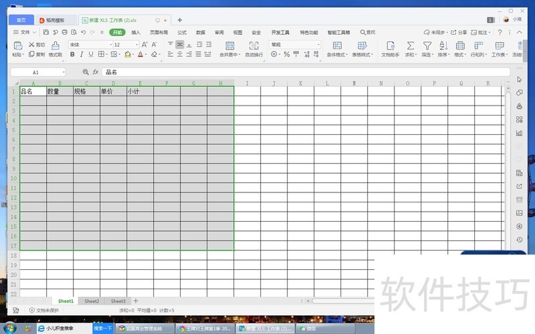Open the number format dropdown (常规)

point(318,45)
